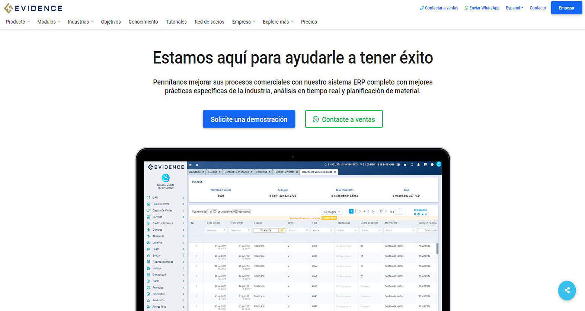
Task: Click Folio 4054 in the sales table
Action: (x=314, y=246)
